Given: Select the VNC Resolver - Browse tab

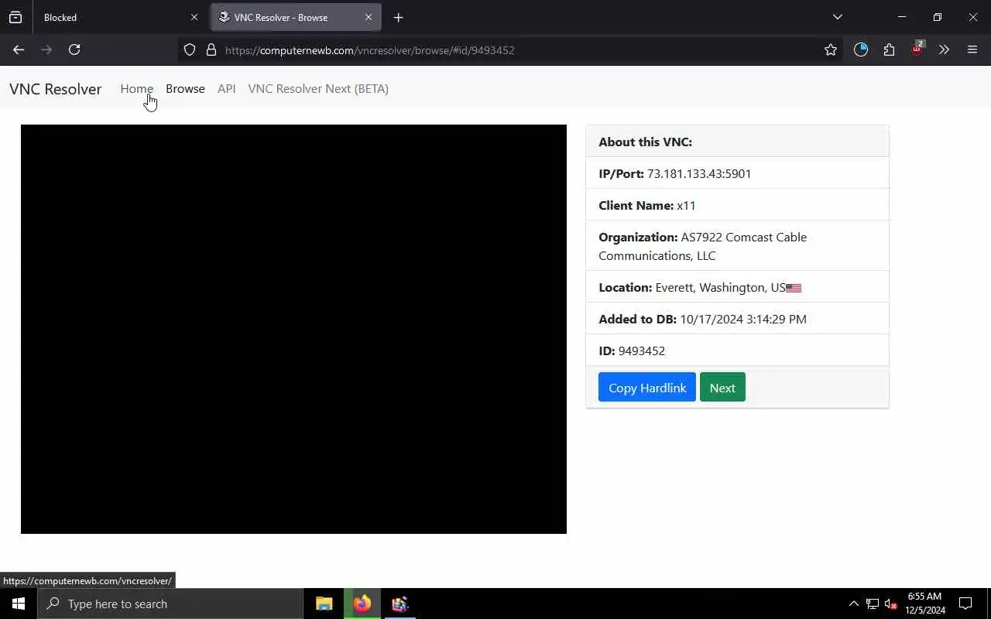Looking at the screenshot, I should click(x=296, y=17).
